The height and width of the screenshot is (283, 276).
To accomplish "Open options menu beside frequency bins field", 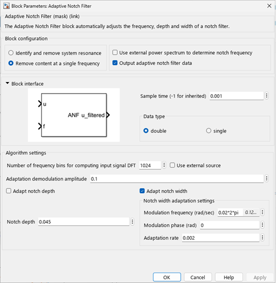I will pos(164,165).
